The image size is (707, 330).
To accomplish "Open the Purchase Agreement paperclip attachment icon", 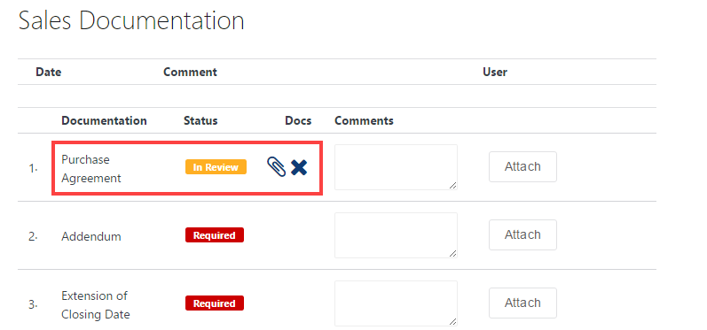I will (x=277, y=167).
